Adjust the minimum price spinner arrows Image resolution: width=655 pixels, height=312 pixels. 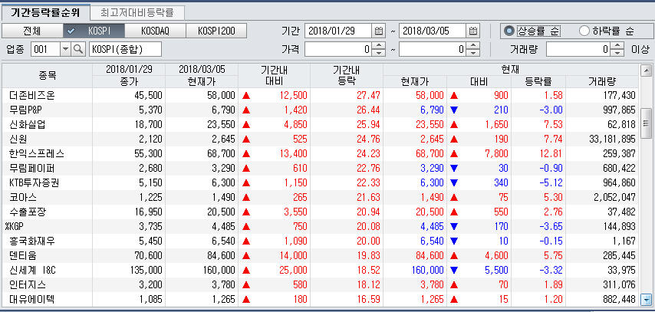pos(378,50)
